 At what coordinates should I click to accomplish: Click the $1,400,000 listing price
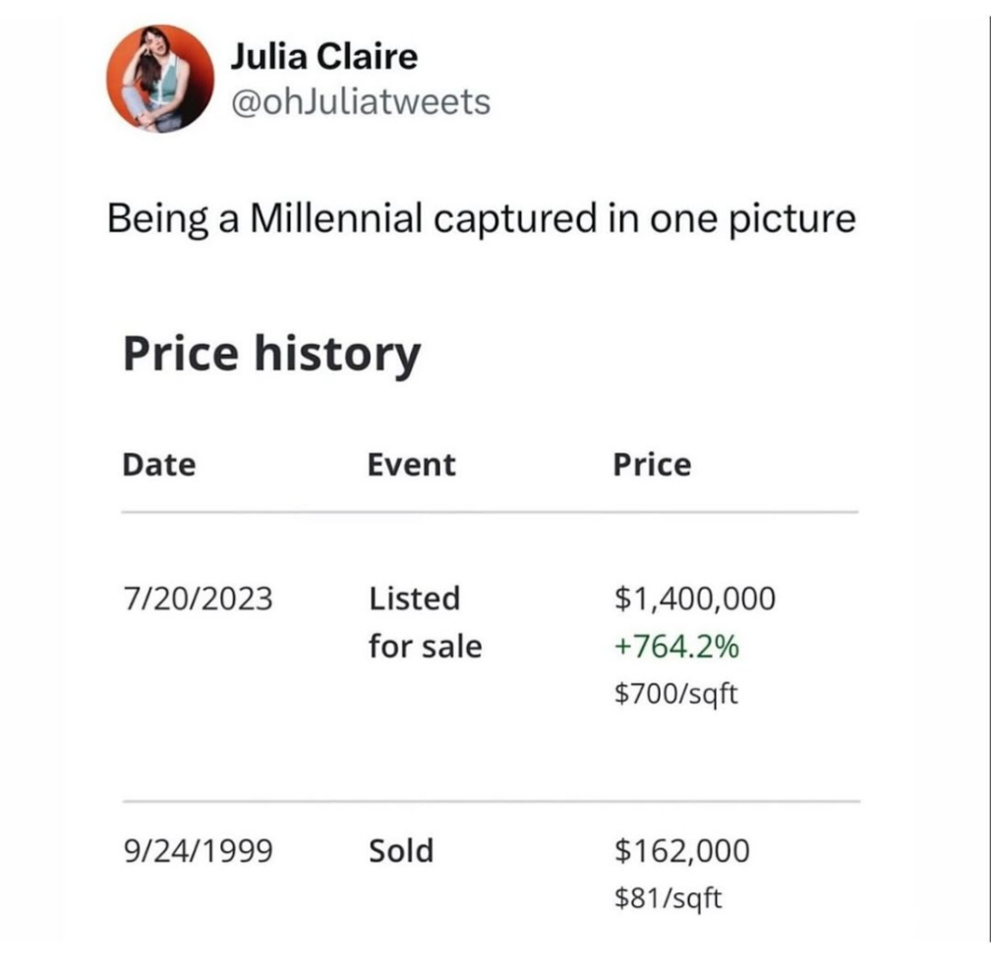[x=694, y=599]
